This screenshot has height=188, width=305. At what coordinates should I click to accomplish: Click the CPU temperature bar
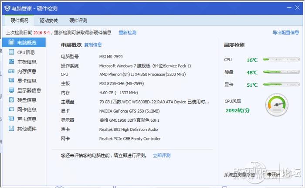[x=281, y=59]
